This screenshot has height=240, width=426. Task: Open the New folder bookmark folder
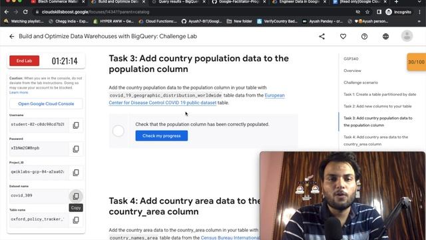click(x=240, y=21)
